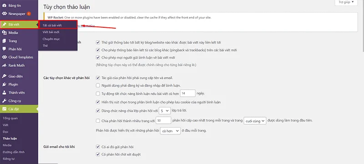Click the Công cụ wrench icon

(x=4, y=101)
